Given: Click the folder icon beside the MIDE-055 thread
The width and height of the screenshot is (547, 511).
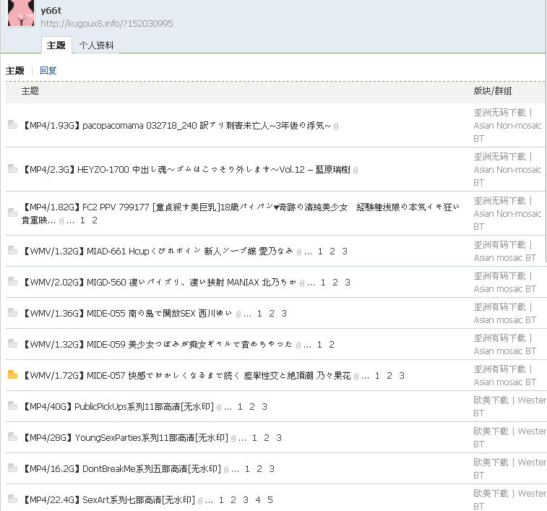Looking at the screenshot, I should point(12,312).
